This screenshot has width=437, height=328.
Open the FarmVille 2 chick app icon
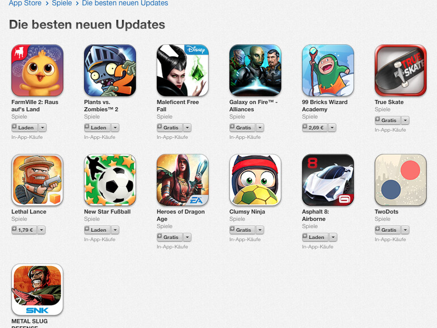pyautogui.click(x=37, y=70)
